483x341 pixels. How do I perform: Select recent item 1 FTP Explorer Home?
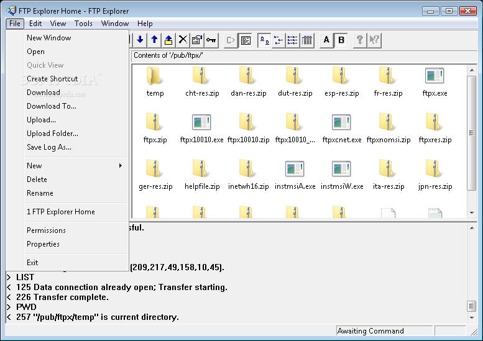(x=76, y=212)
